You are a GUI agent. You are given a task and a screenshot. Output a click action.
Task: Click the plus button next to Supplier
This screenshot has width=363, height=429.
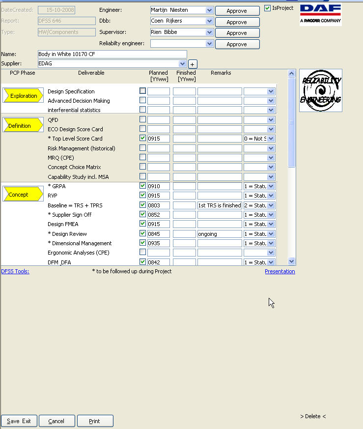coord(193,64)
